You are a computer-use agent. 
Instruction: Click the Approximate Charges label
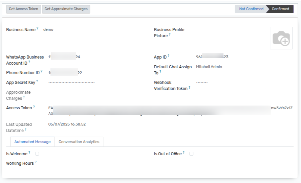point(18,95)
